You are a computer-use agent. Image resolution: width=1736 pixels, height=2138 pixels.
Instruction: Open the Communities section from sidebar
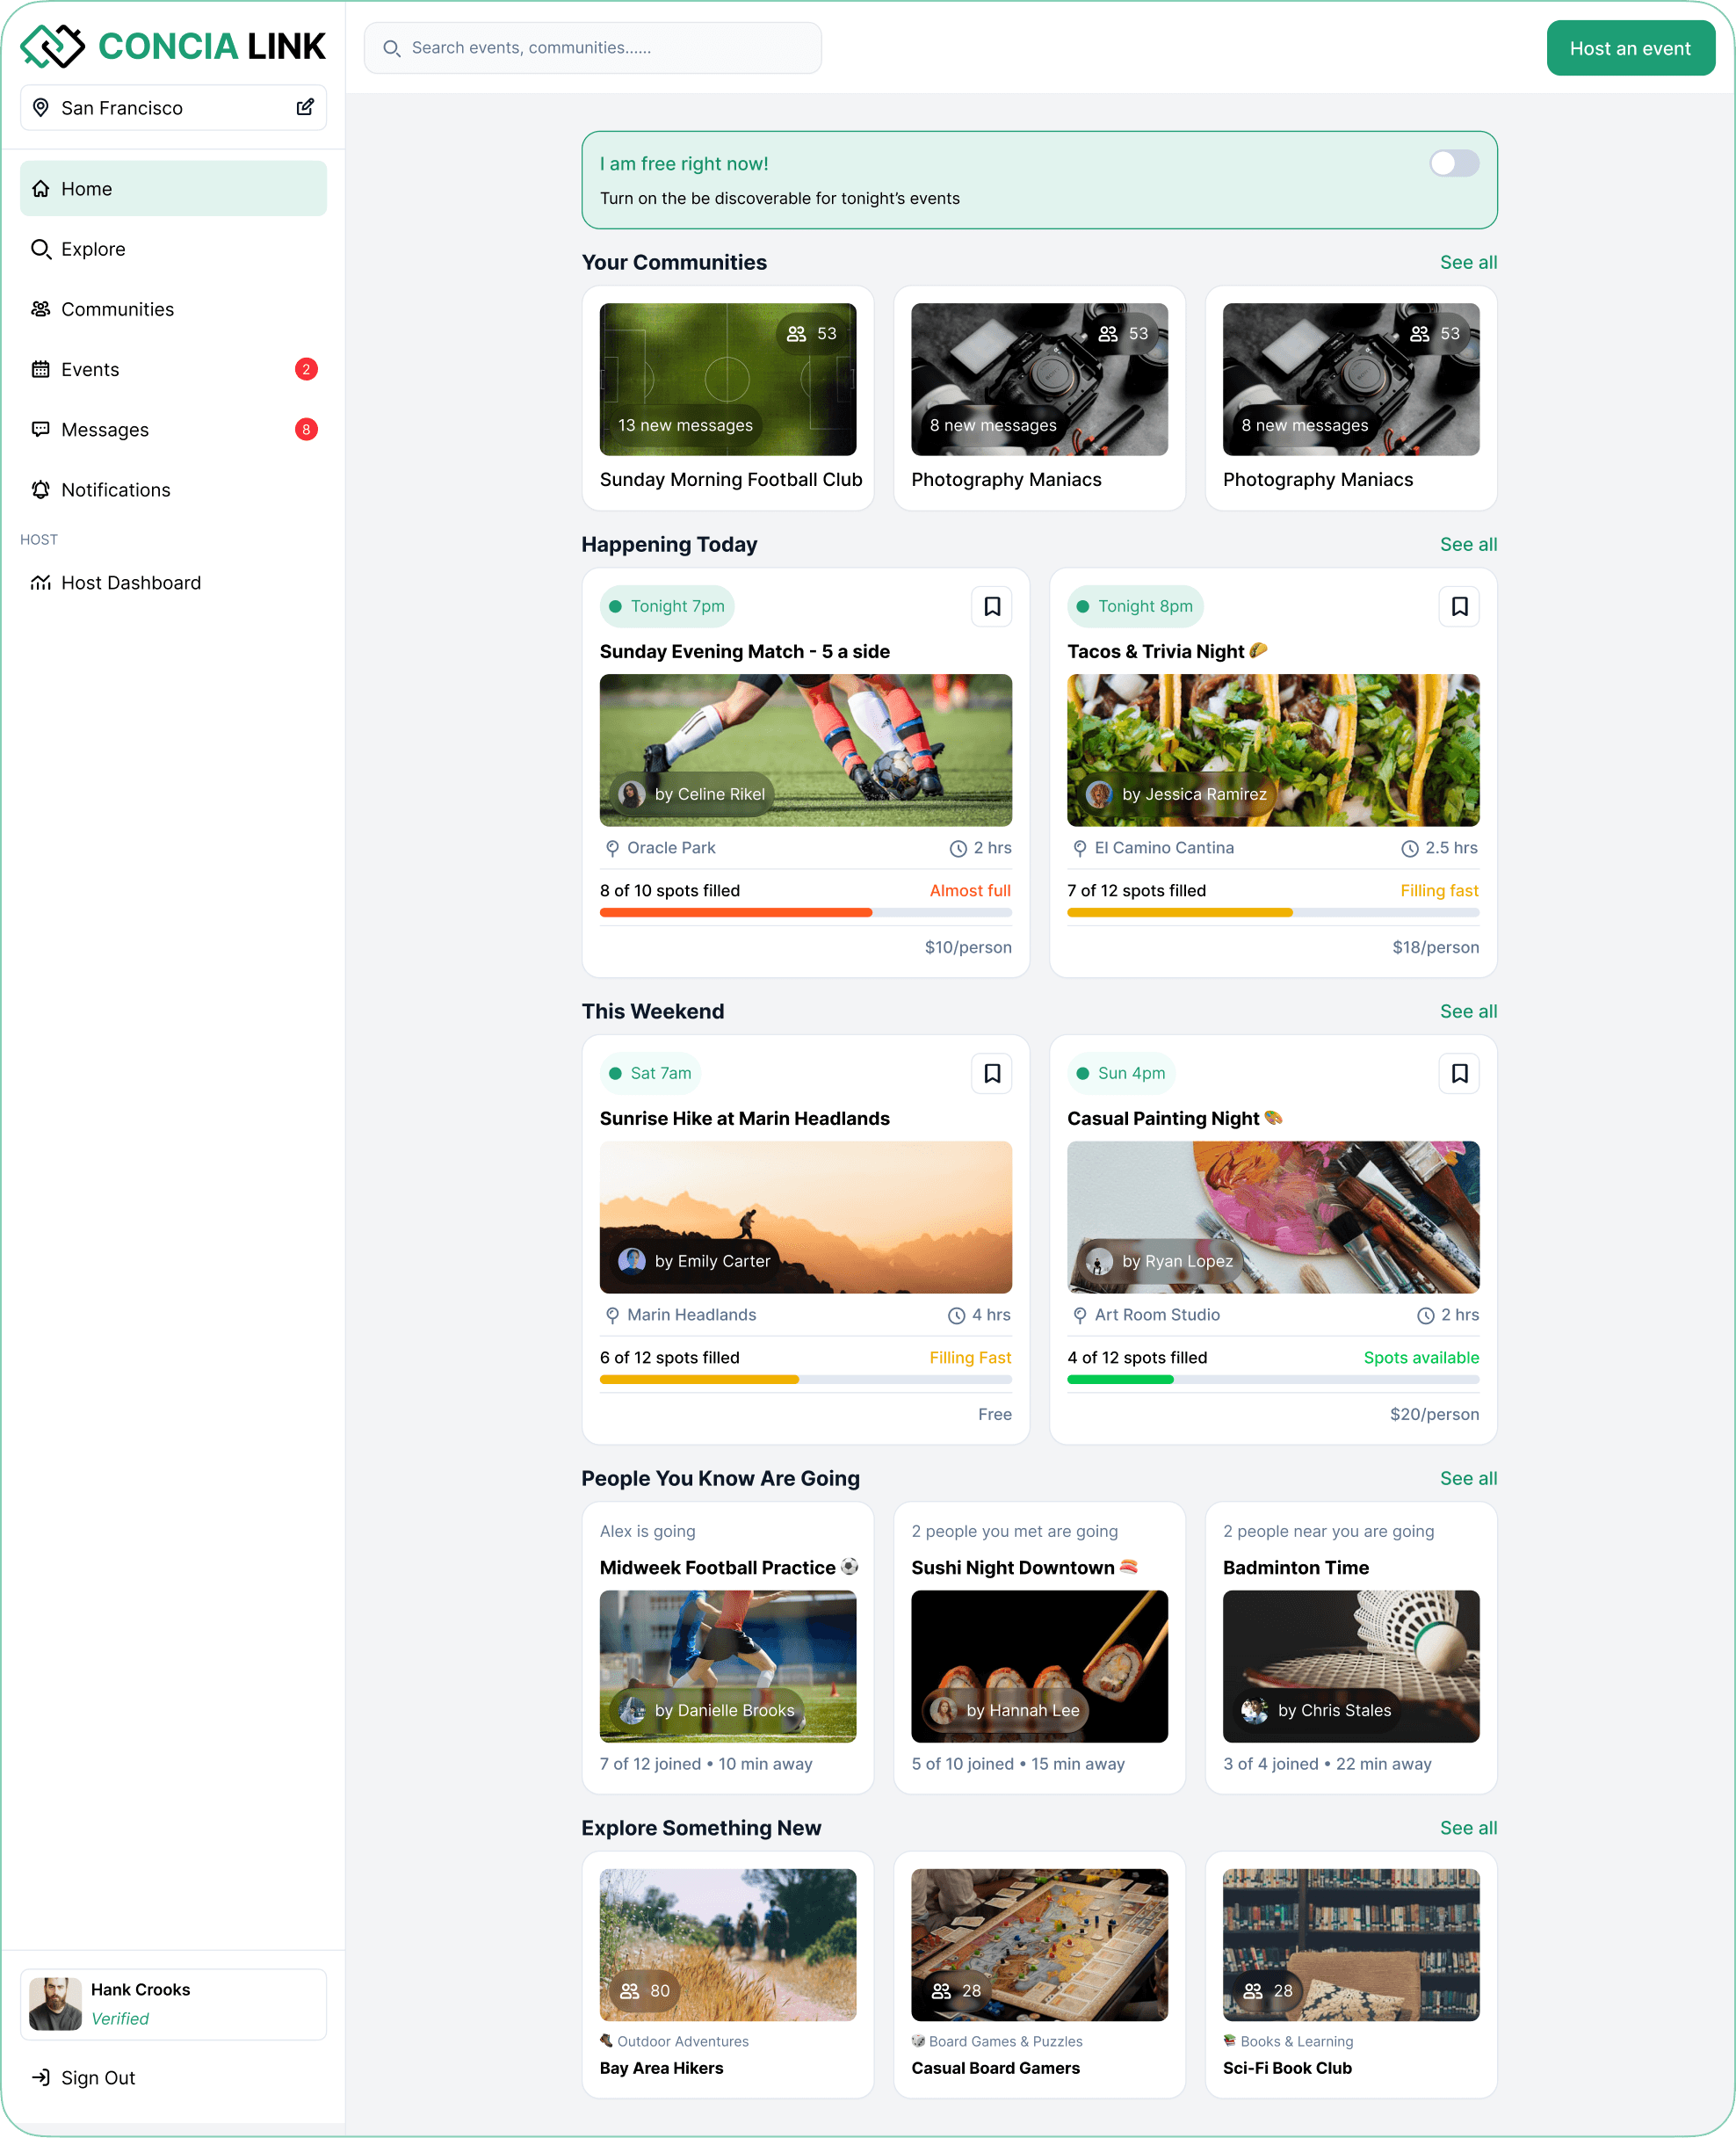coord(41,309)
